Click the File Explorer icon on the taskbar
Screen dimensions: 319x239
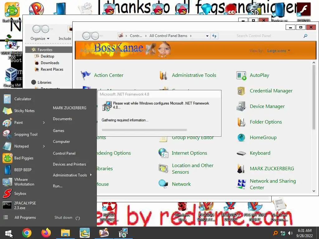coord(65,233)
